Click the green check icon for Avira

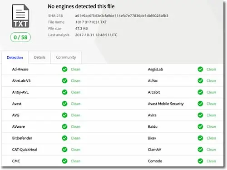[x=200, y=115]
